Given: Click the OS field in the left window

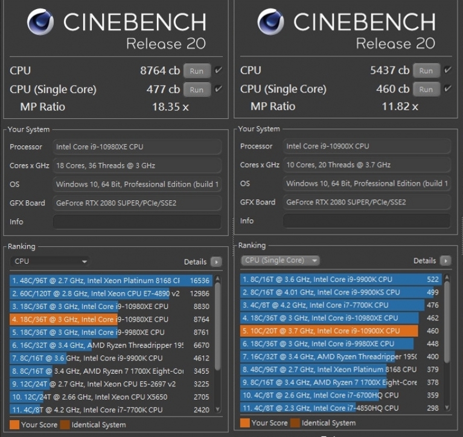Looking at the screenshot, I should [137, 184].
